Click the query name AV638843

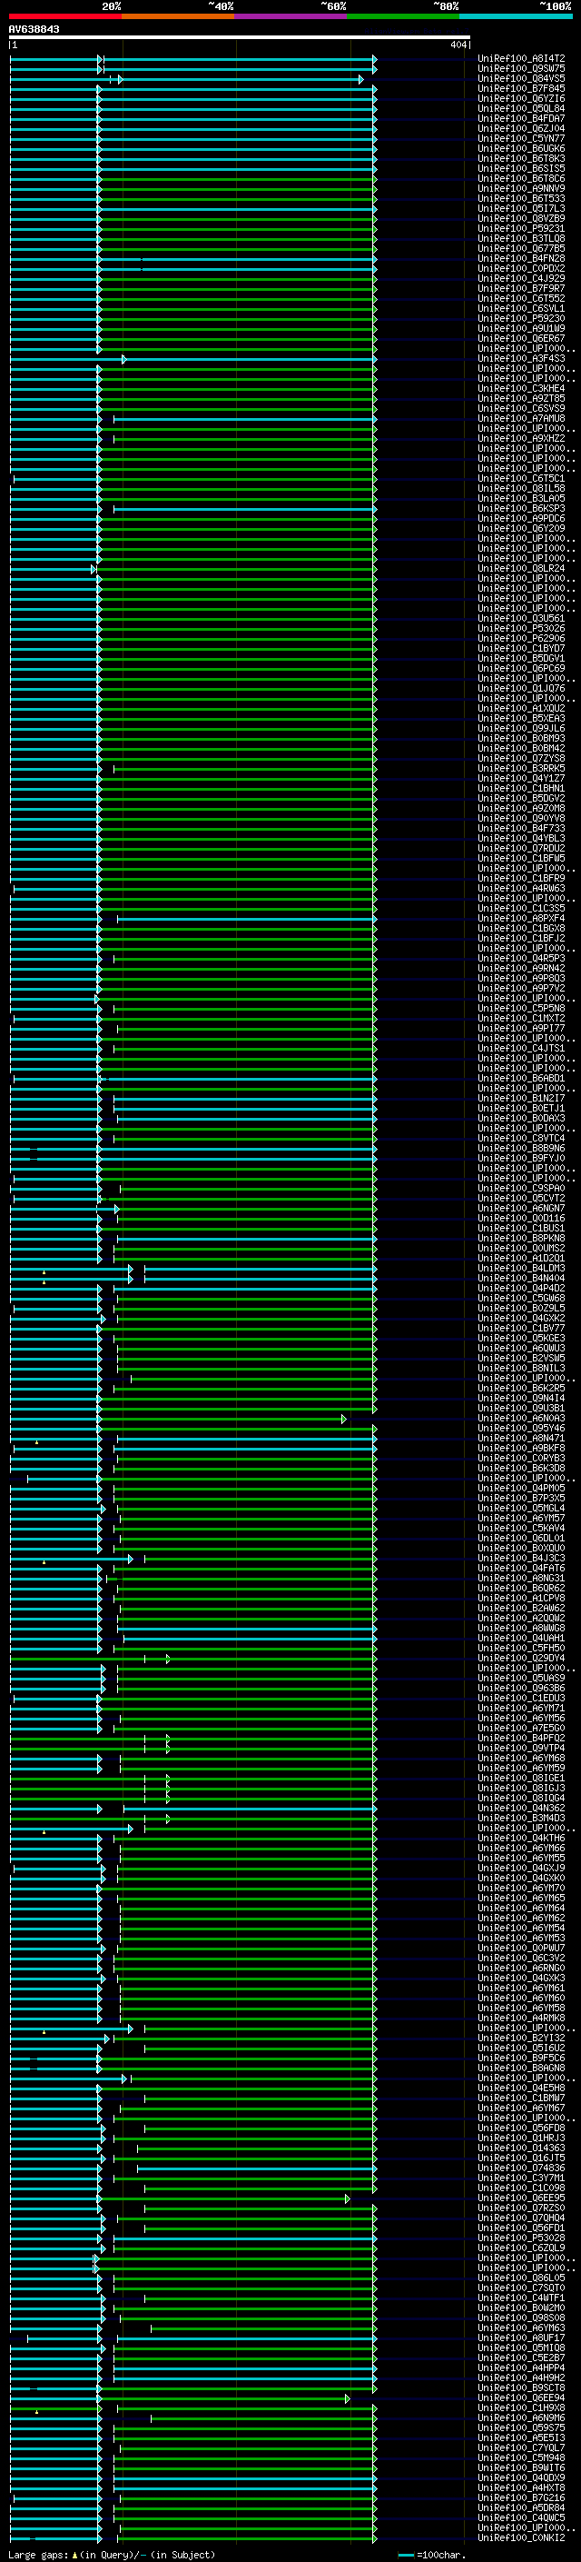34,30
